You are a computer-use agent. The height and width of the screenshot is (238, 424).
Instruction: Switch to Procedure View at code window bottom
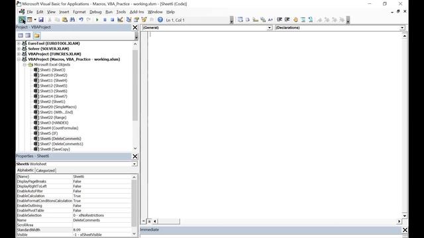[144, 221]
